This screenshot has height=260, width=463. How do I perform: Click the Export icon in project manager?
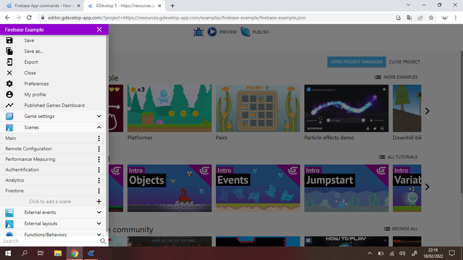[x=9, y=62]
